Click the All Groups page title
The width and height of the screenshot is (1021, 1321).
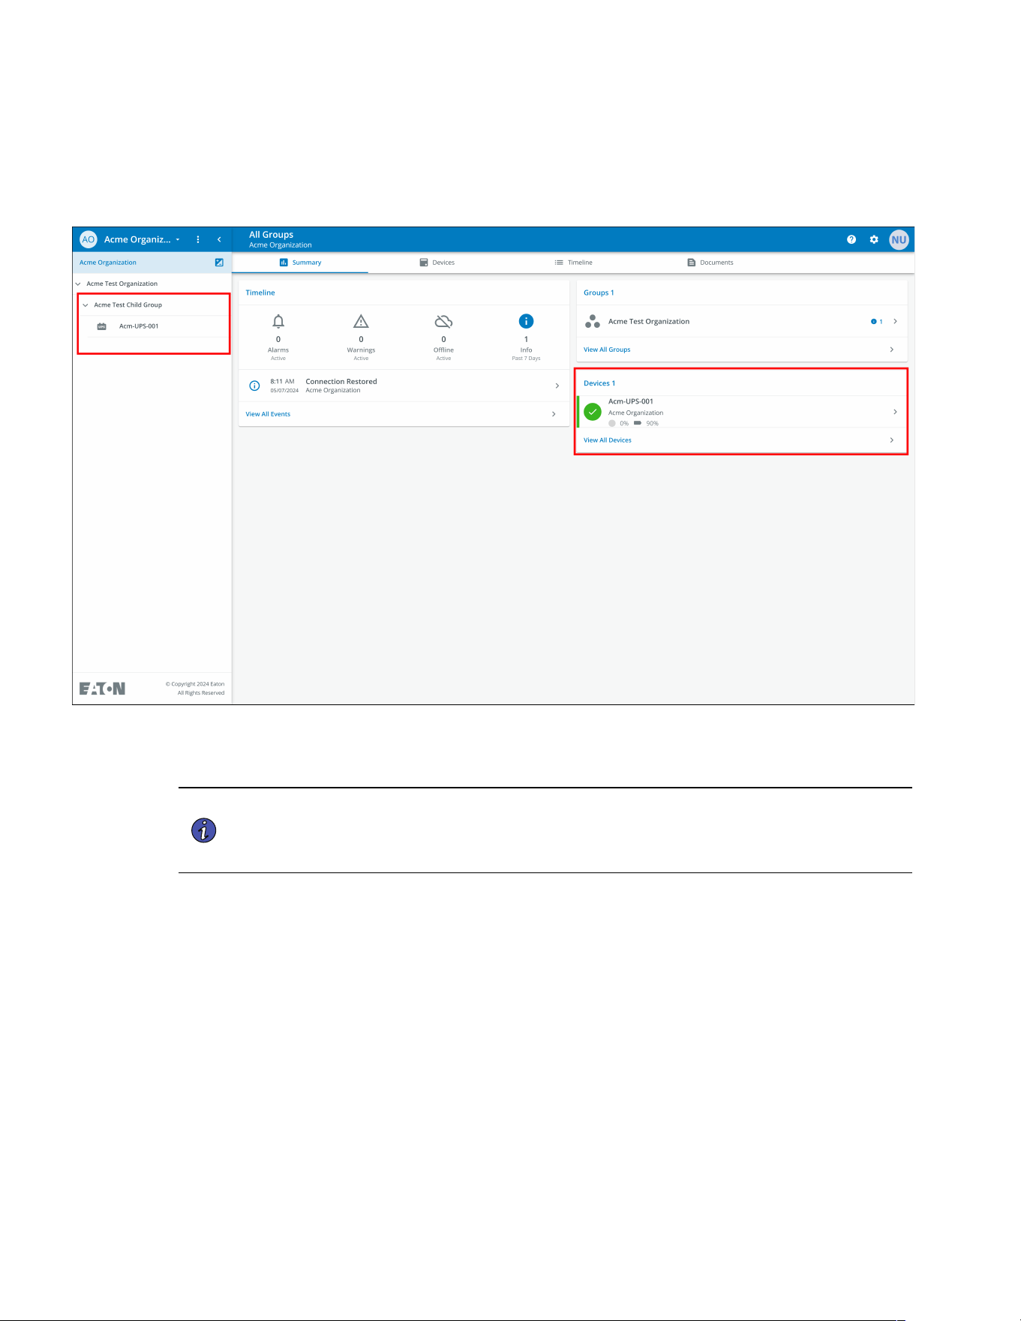(x=271, y=235)
